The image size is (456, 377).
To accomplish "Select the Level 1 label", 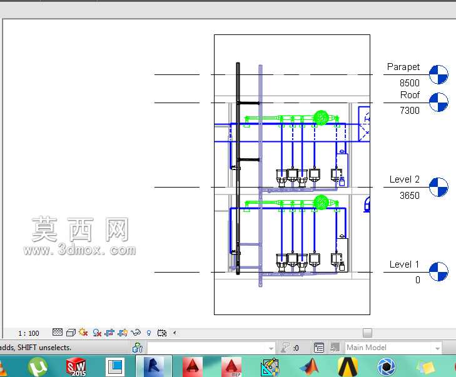I will pos(405,264).
